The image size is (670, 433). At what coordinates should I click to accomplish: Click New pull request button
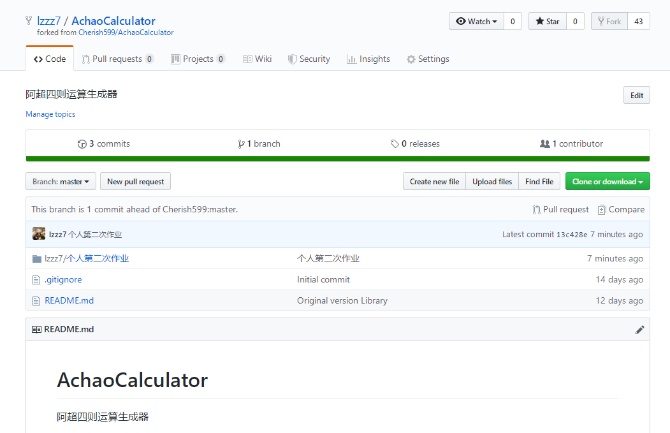click(135, 181)
